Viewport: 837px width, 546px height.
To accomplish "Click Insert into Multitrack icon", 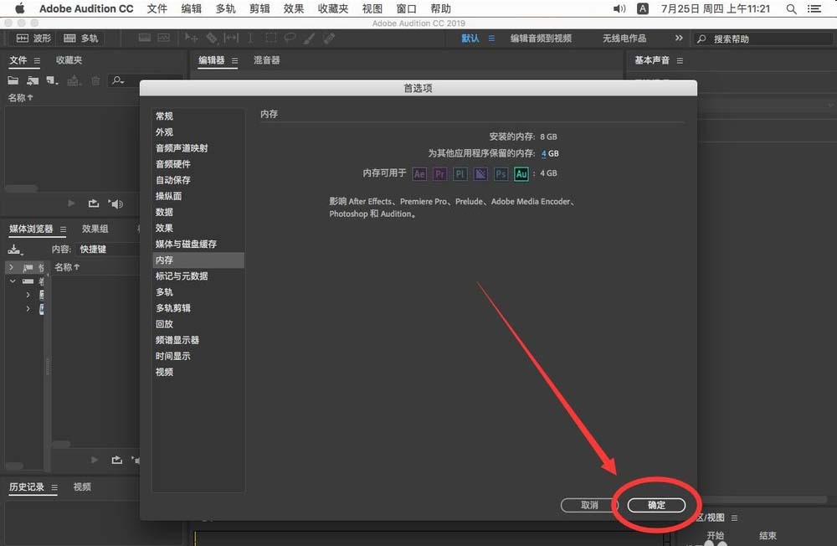I will (x=74, y=80).
